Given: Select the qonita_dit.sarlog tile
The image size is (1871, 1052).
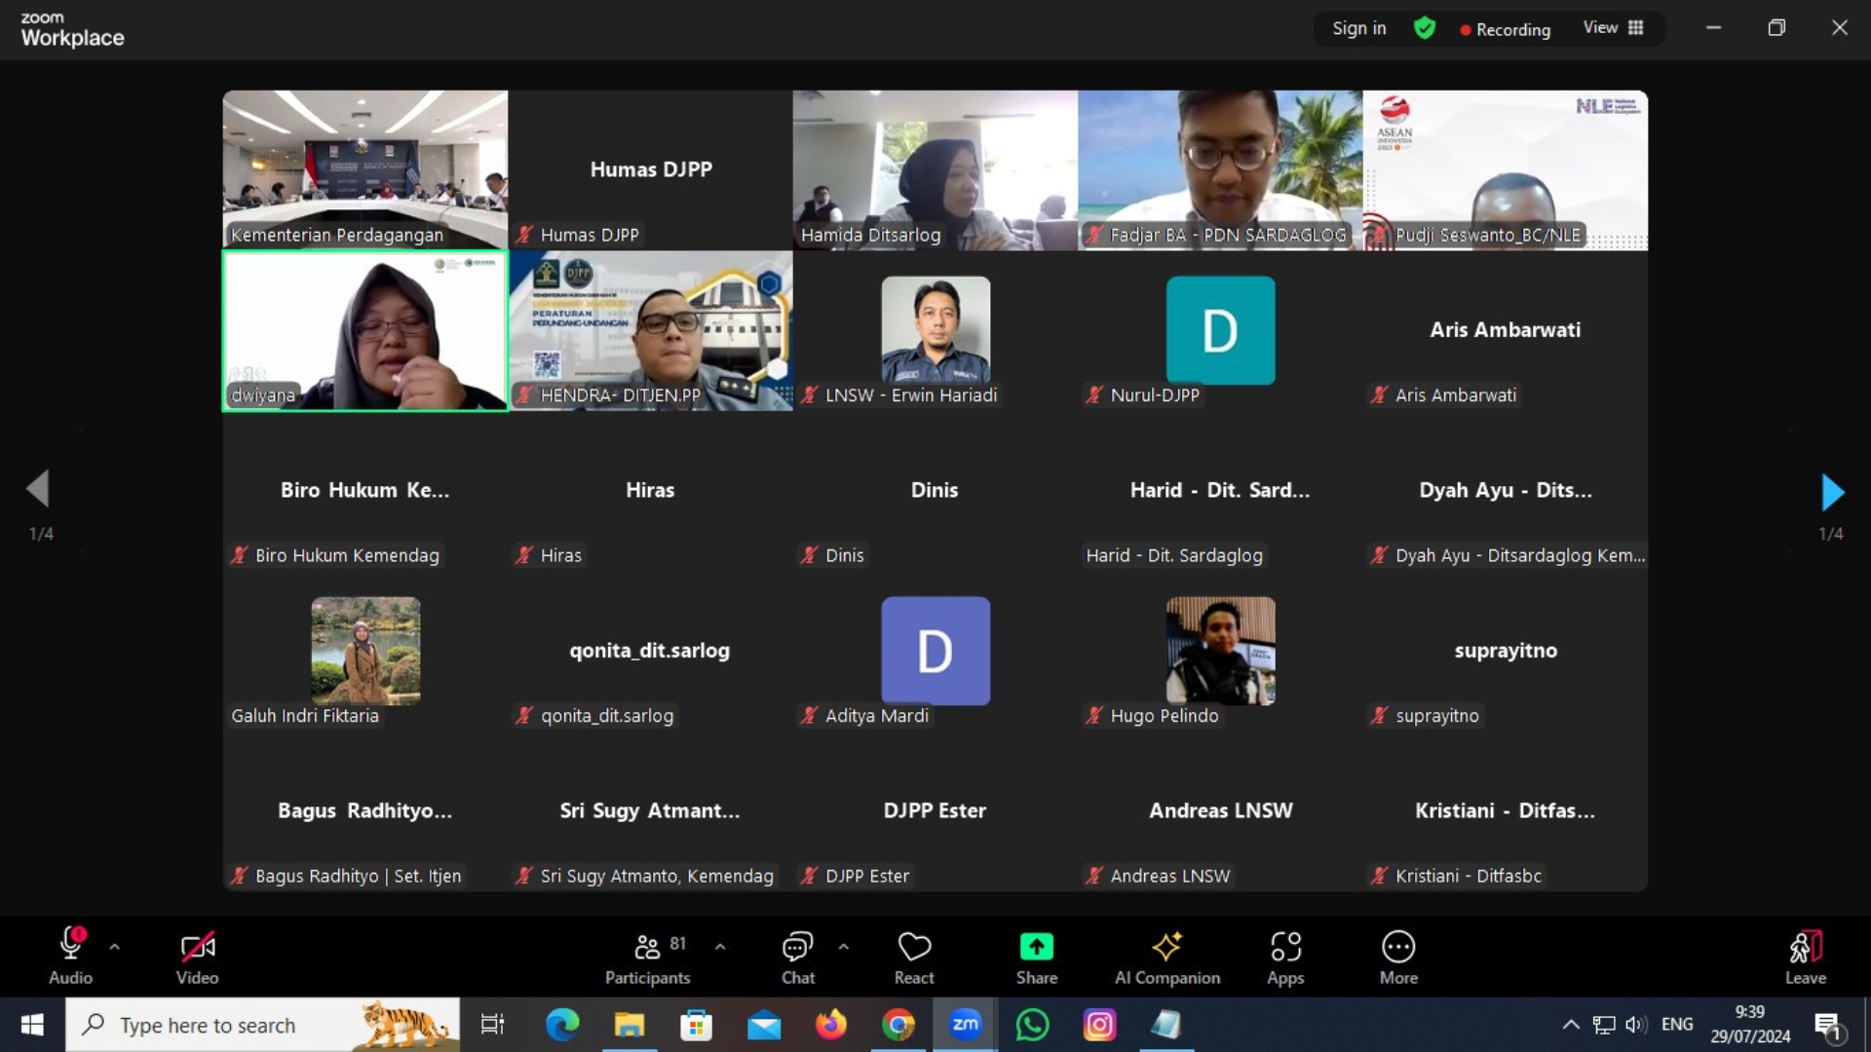Looking at the screenshot, I should (x=651, y=652).
